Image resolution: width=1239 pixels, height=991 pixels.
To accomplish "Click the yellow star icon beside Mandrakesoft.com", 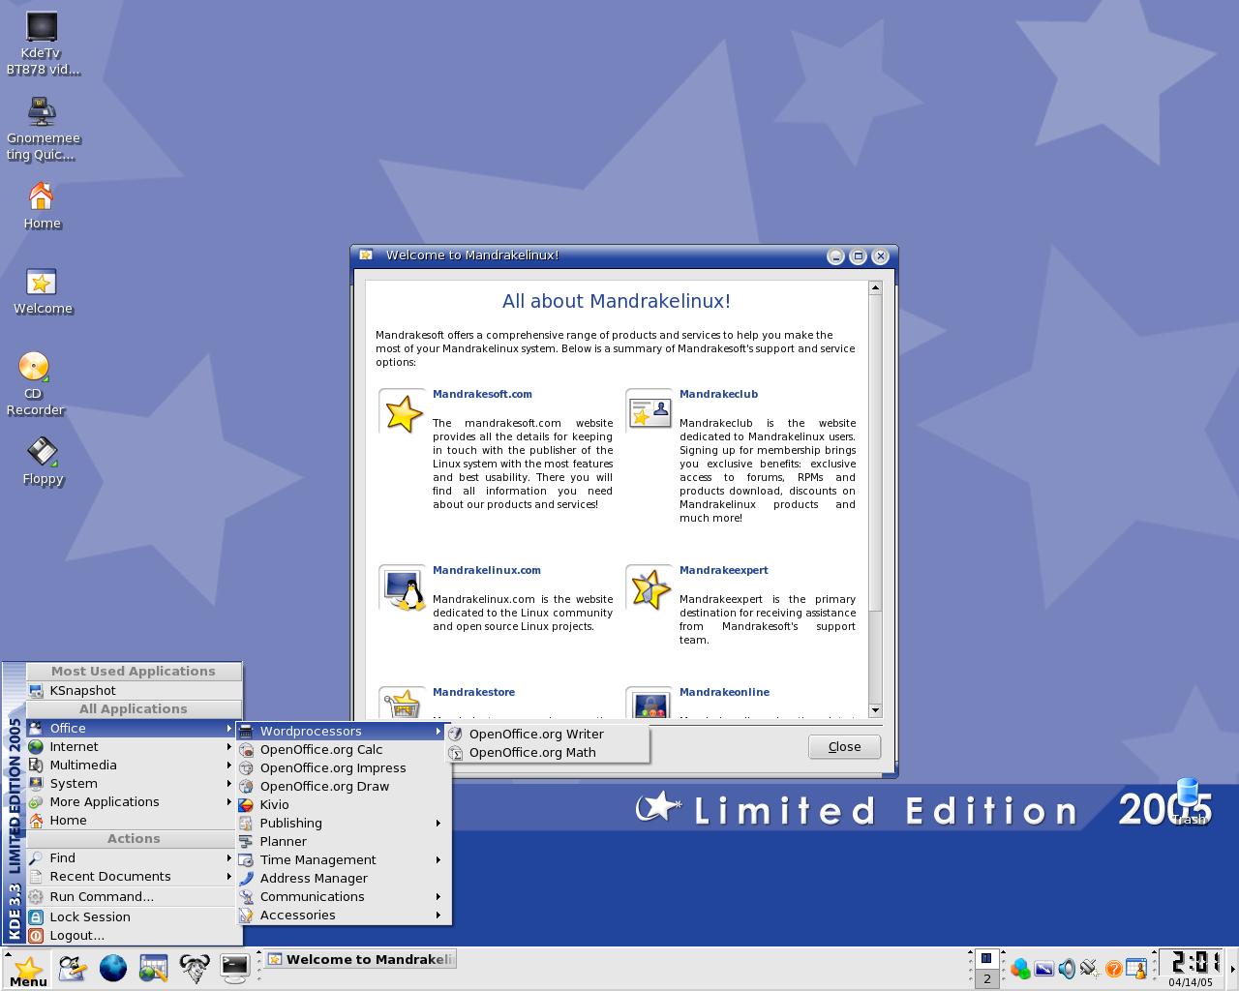I will (x=403, y=412).
